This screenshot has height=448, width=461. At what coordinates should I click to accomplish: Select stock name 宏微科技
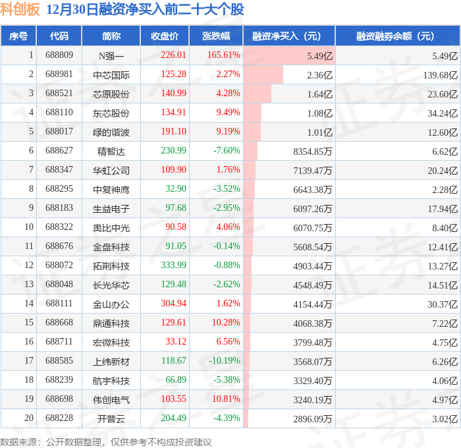pyautogui.click(x=111, y=343)
